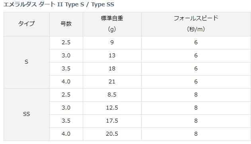The height and width of the screenshot is (144, 251).
Task: Click the 20.5 weight cell
Action: [112, 134]
